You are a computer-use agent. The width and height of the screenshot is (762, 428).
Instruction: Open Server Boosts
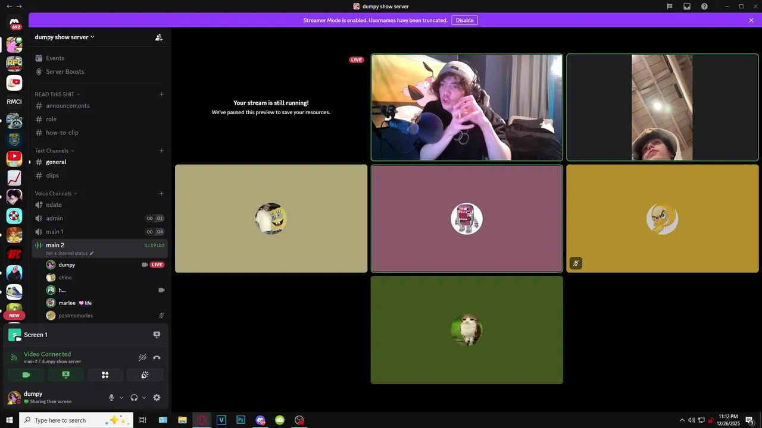tap(99, 72)
